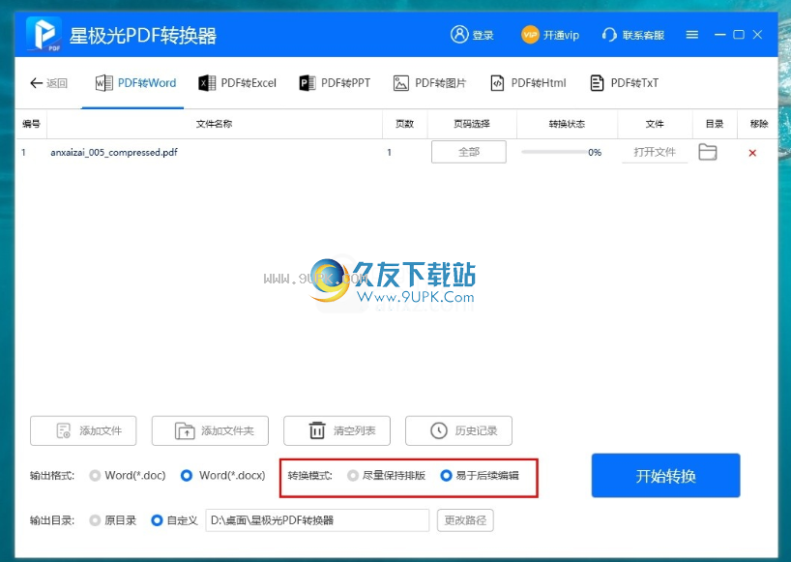Click the 返回 back label
The width and height of the screenshot is (791, 562).
pyautogui.click(x=57, y=83)
